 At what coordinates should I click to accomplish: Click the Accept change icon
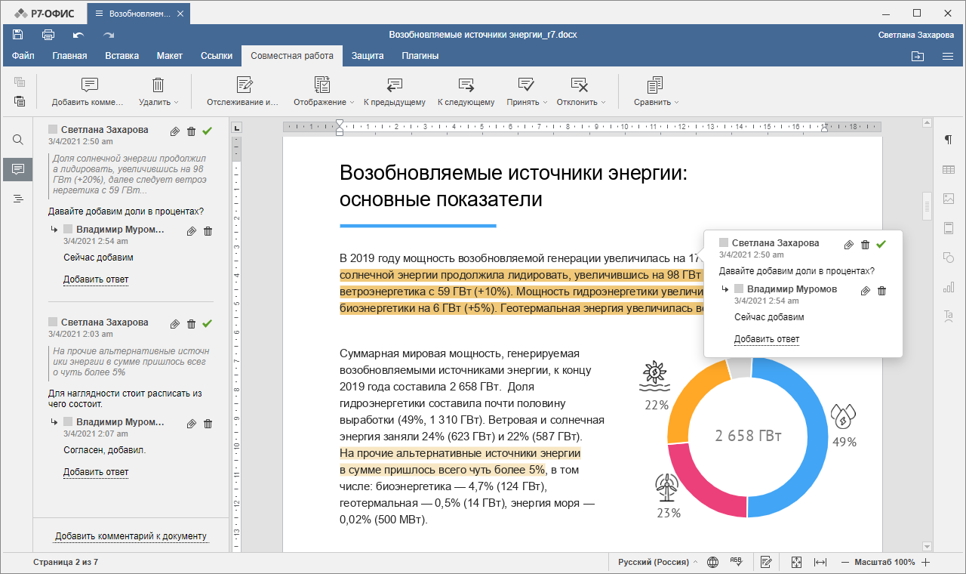[x=526, y=85]
